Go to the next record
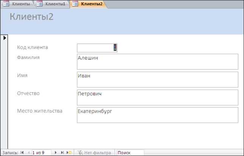 tap(56, 153)
